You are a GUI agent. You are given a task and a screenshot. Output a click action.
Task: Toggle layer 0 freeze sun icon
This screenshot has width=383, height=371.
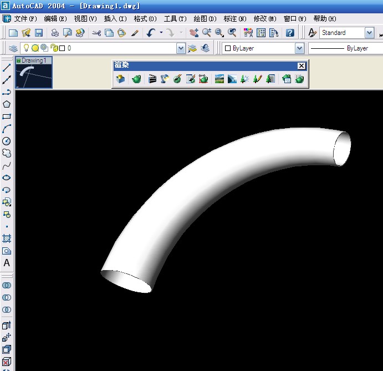(35, 48)
